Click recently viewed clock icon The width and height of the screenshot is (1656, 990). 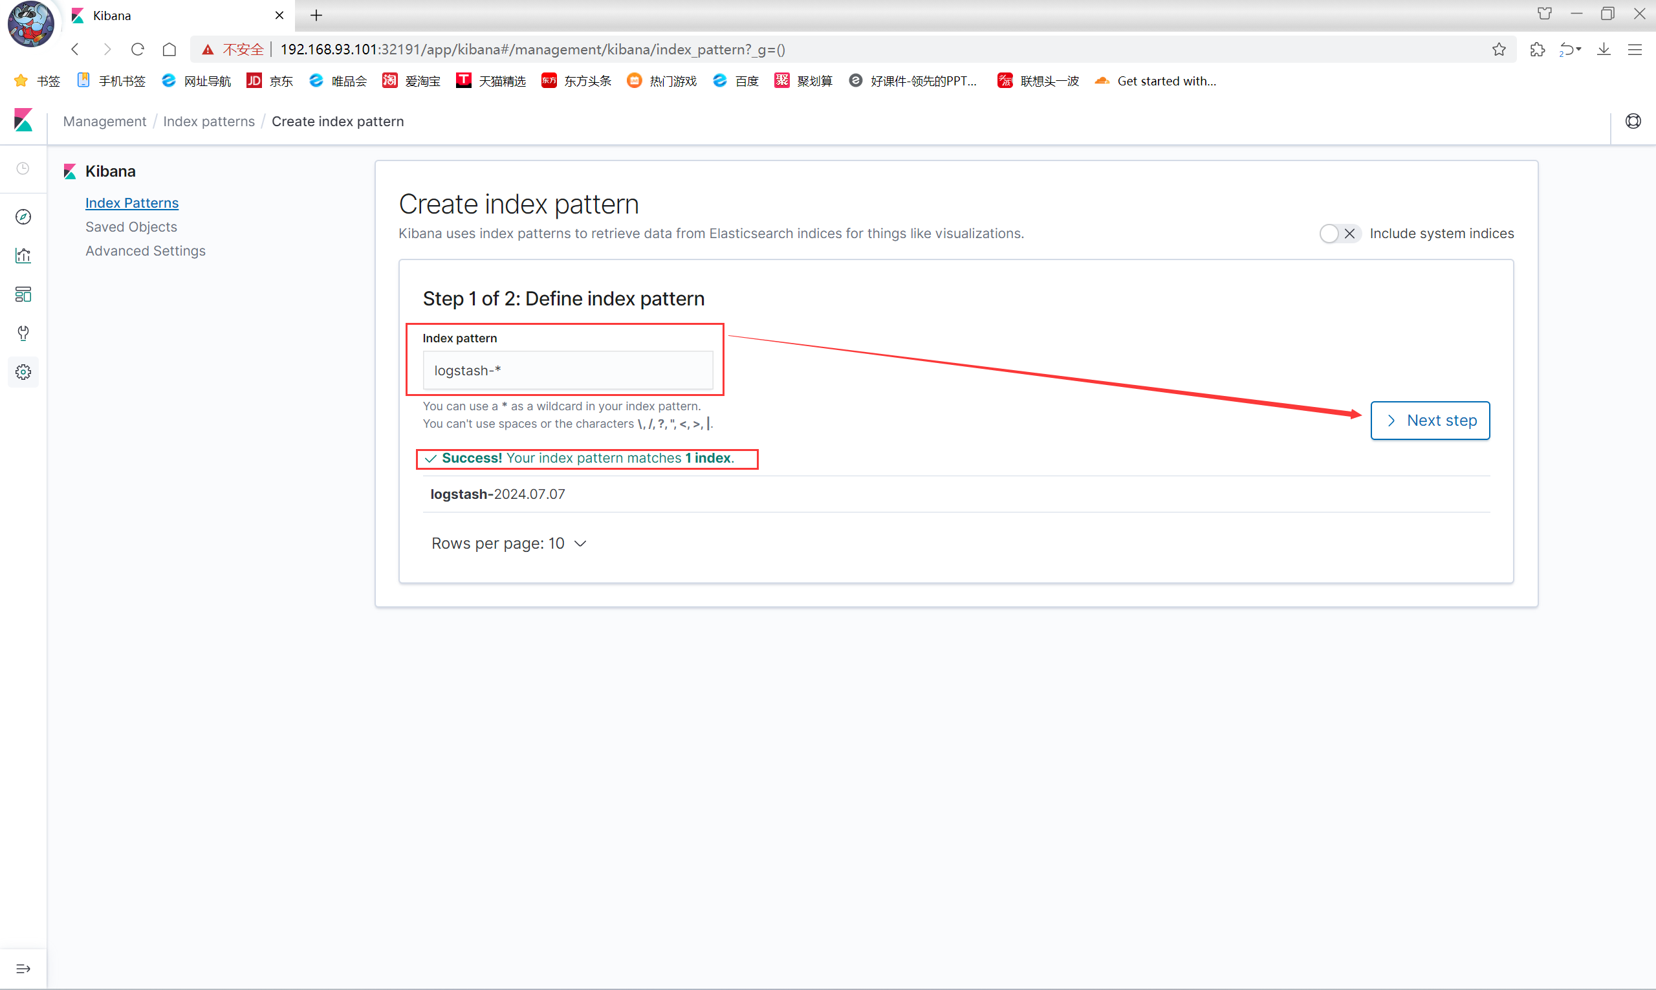[23, 169]
